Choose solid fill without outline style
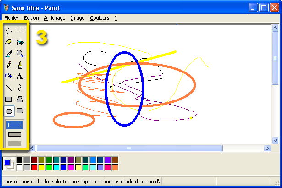Image resolution: width=282 pixels, height=188 pixels. click(x=15, y=144)
